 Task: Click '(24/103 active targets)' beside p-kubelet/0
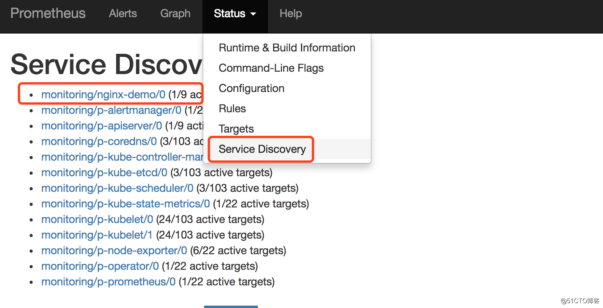[x=210, y=219]
